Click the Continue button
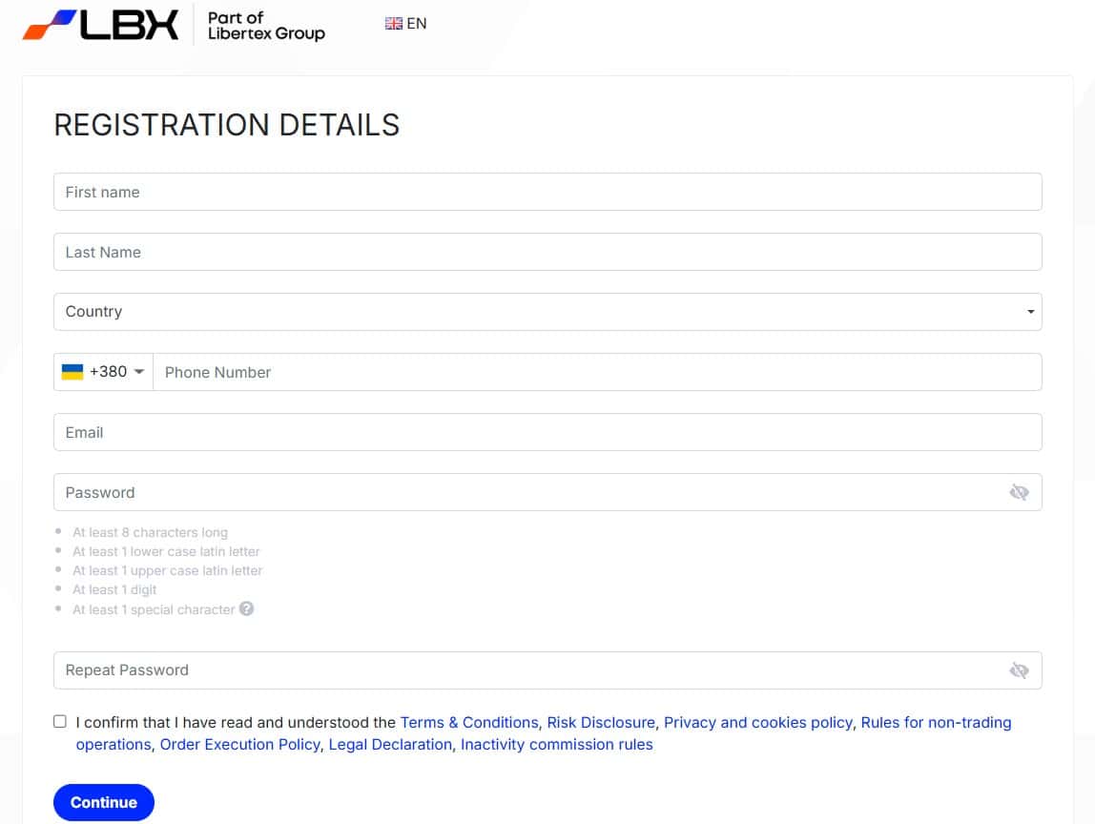1095x824 pixels. coord(103,802)
